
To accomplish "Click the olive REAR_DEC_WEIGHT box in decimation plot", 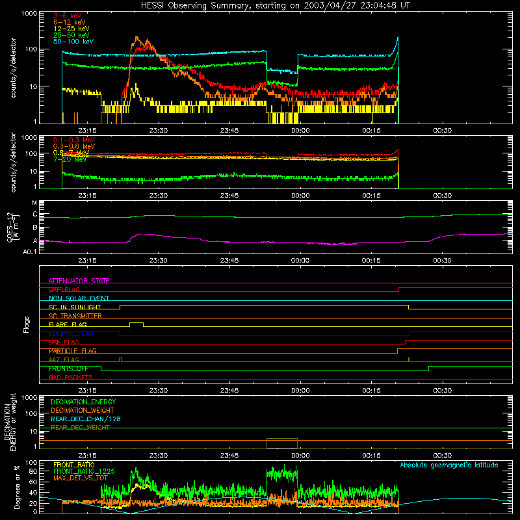I will 282,443.
